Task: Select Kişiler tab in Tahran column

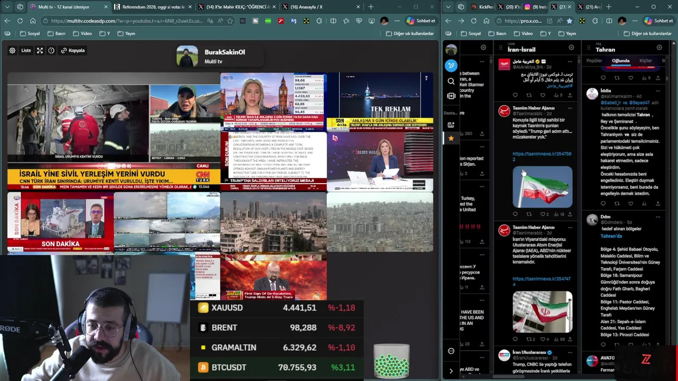Action: pyautogui.click(x=646, y=61)
